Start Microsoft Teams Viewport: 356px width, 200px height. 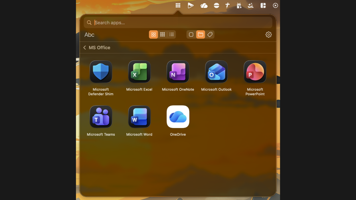pos(101,117)
